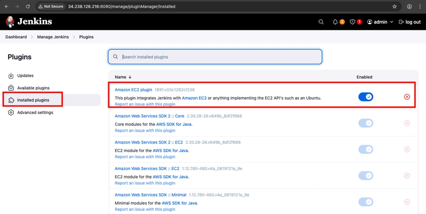Click the Enabled column header
Viewport: 426px width, 214px height.
(364, 77)
